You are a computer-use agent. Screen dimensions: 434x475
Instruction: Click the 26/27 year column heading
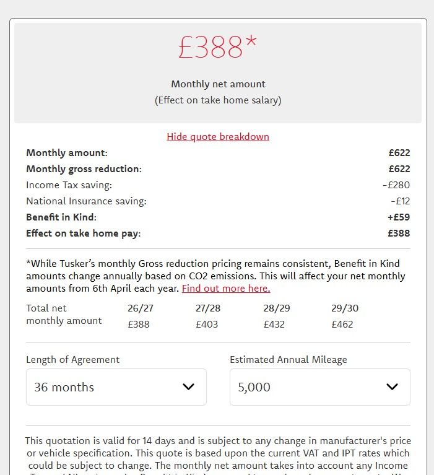pyautogui.click(x=139, y=308)
